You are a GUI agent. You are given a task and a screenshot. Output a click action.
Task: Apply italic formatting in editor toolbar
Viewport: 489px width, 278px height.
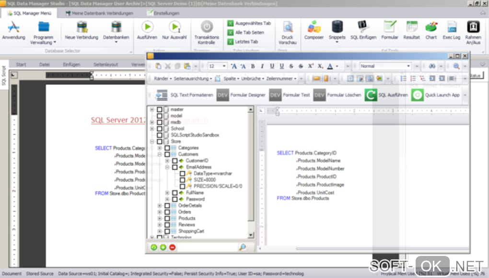262,66
